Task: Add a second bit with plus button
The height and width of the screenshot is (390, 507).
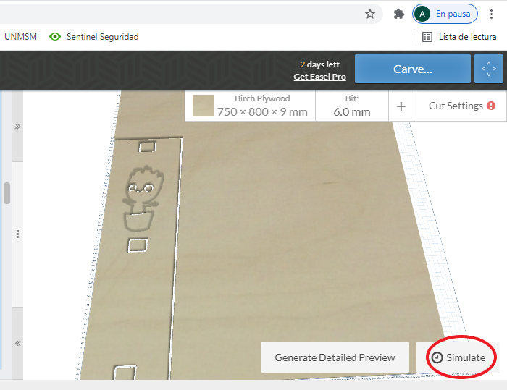Action: point(401,106)
